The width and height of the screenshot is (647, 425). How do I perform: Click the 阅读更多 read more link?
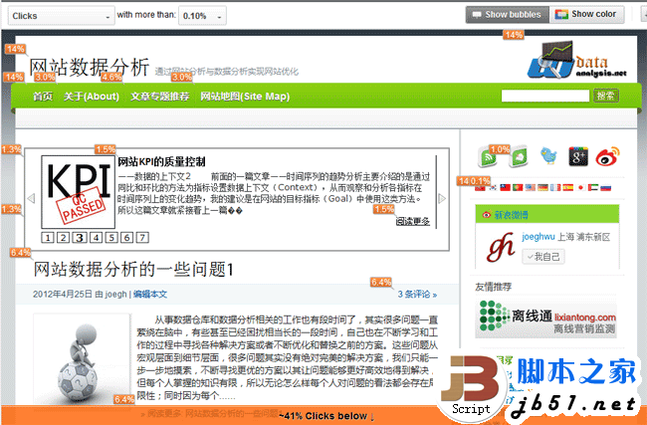(413, 222)
